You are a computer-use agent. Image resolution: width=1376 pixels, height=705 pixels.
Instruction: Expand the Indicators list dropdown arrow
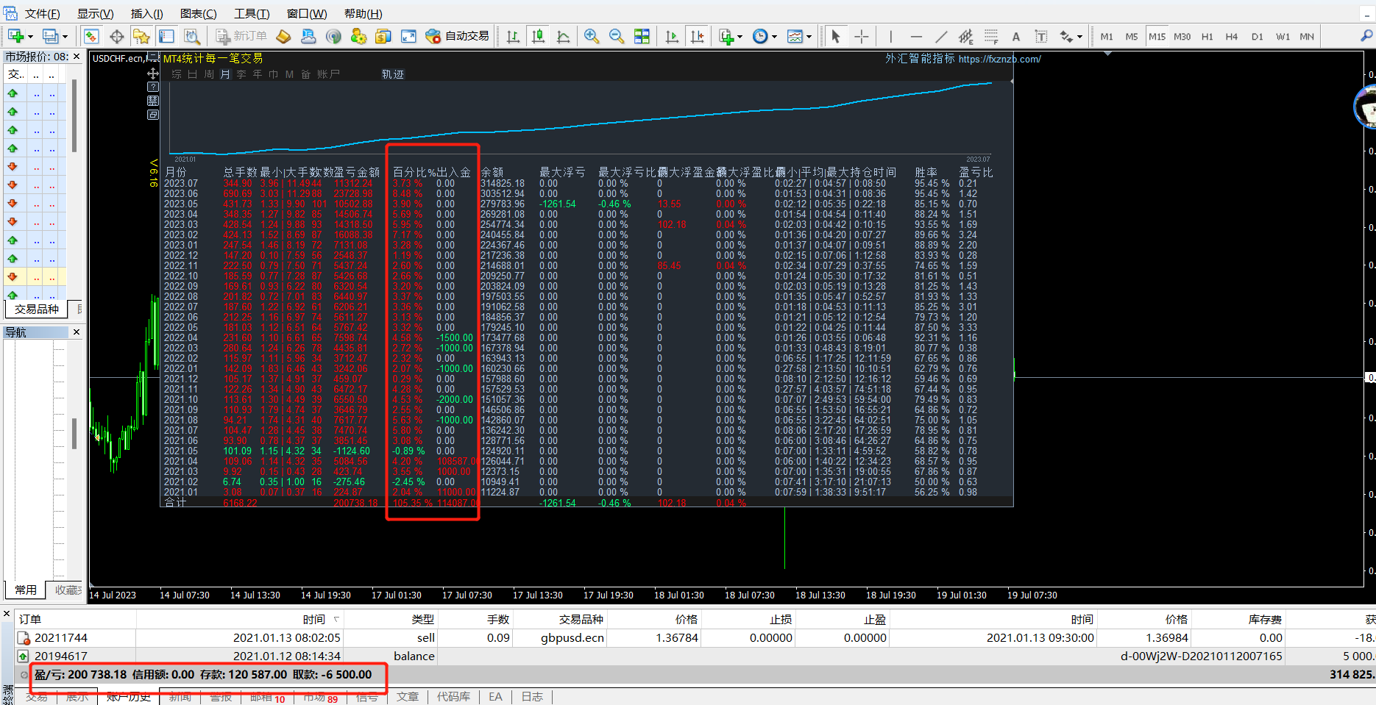[x=740, y=37]
